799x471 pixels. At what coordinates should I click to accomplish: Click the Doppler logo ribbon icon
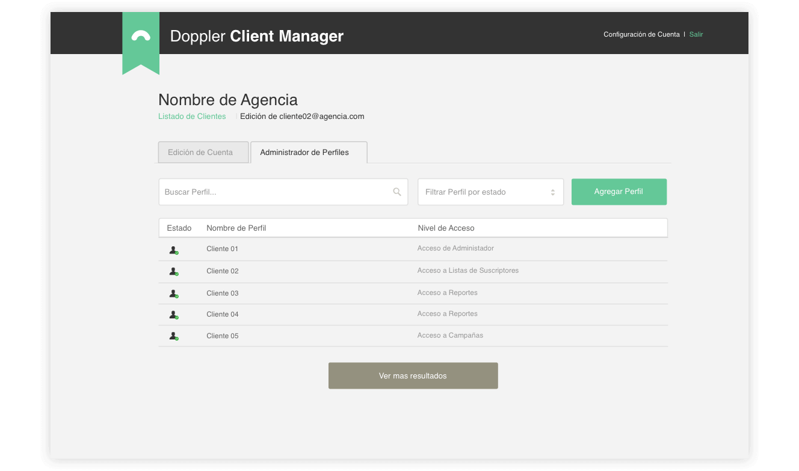pyautogui.click(x=141, y=43)
